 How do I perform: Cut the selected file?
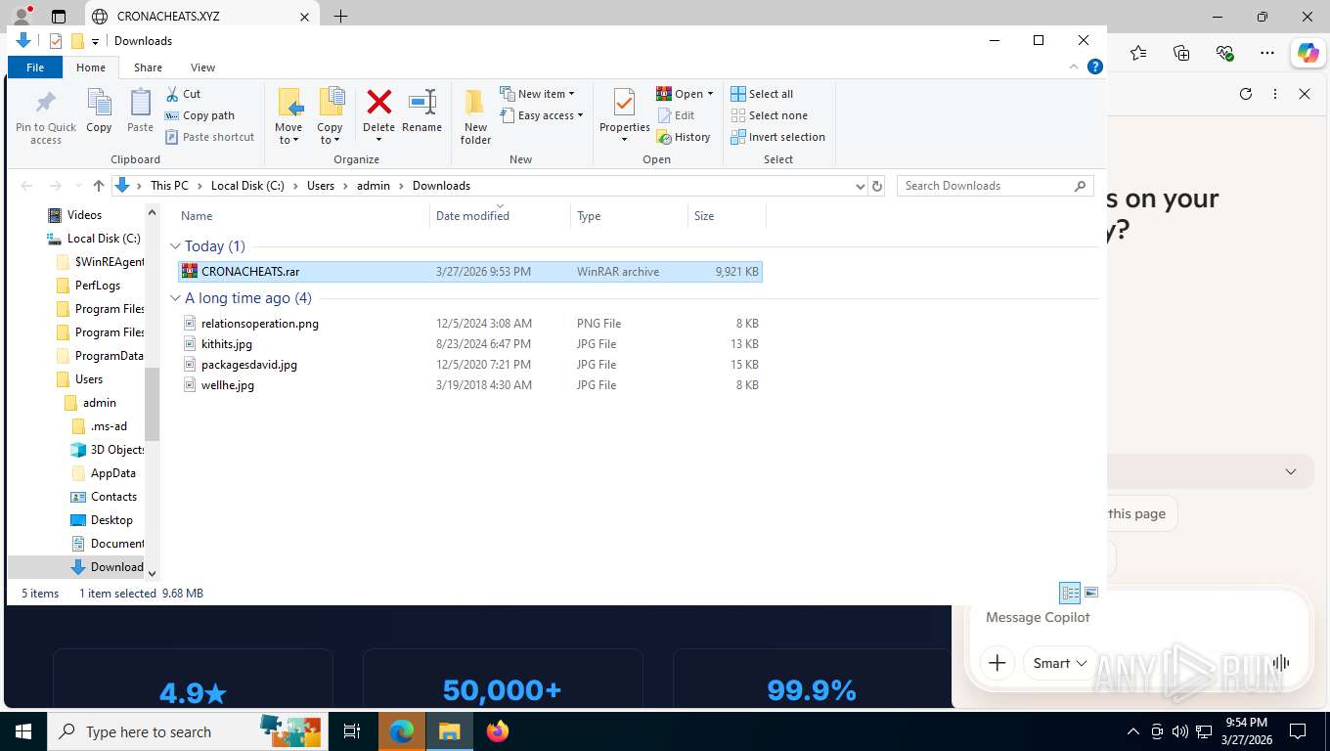pos(183,94)
